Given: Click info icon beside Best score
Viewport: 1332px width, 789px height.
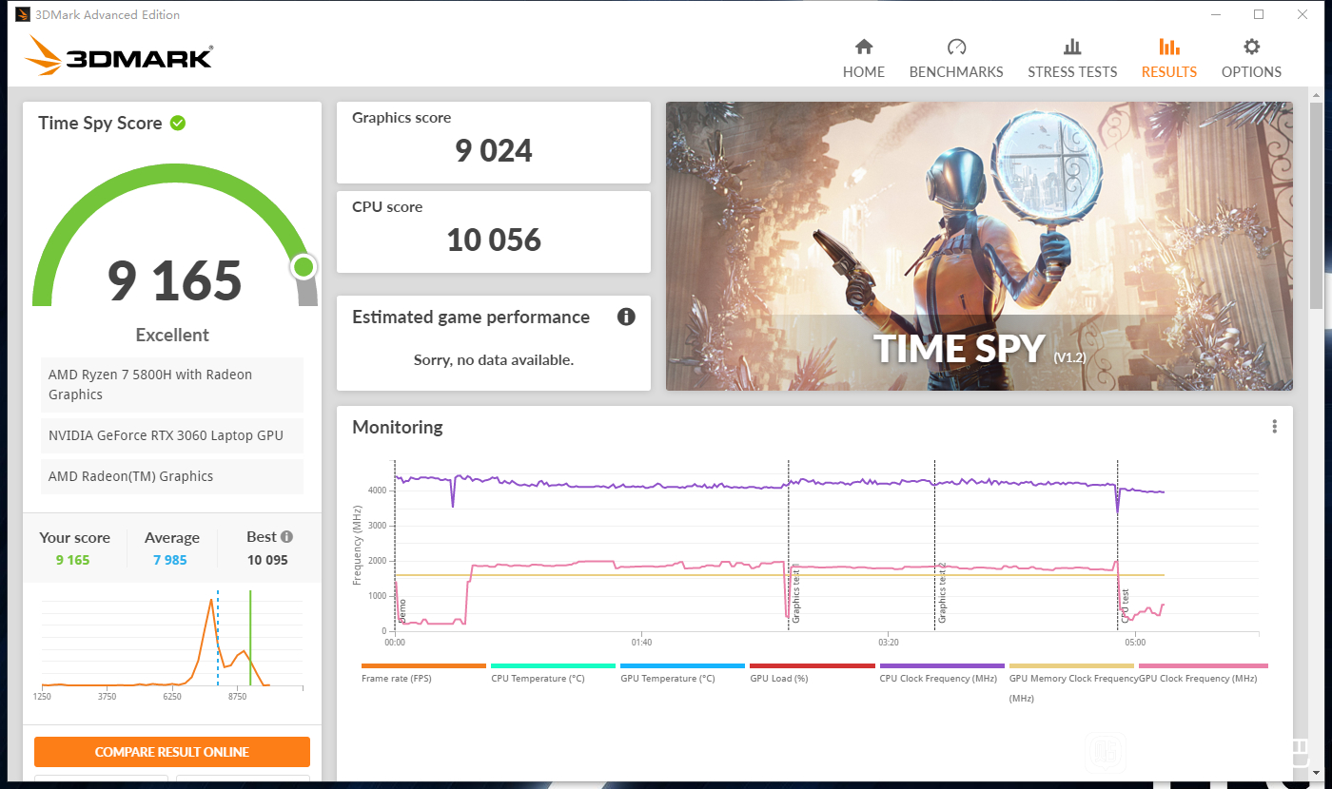Looking at the screenshot, I should (x=286, y=537).
